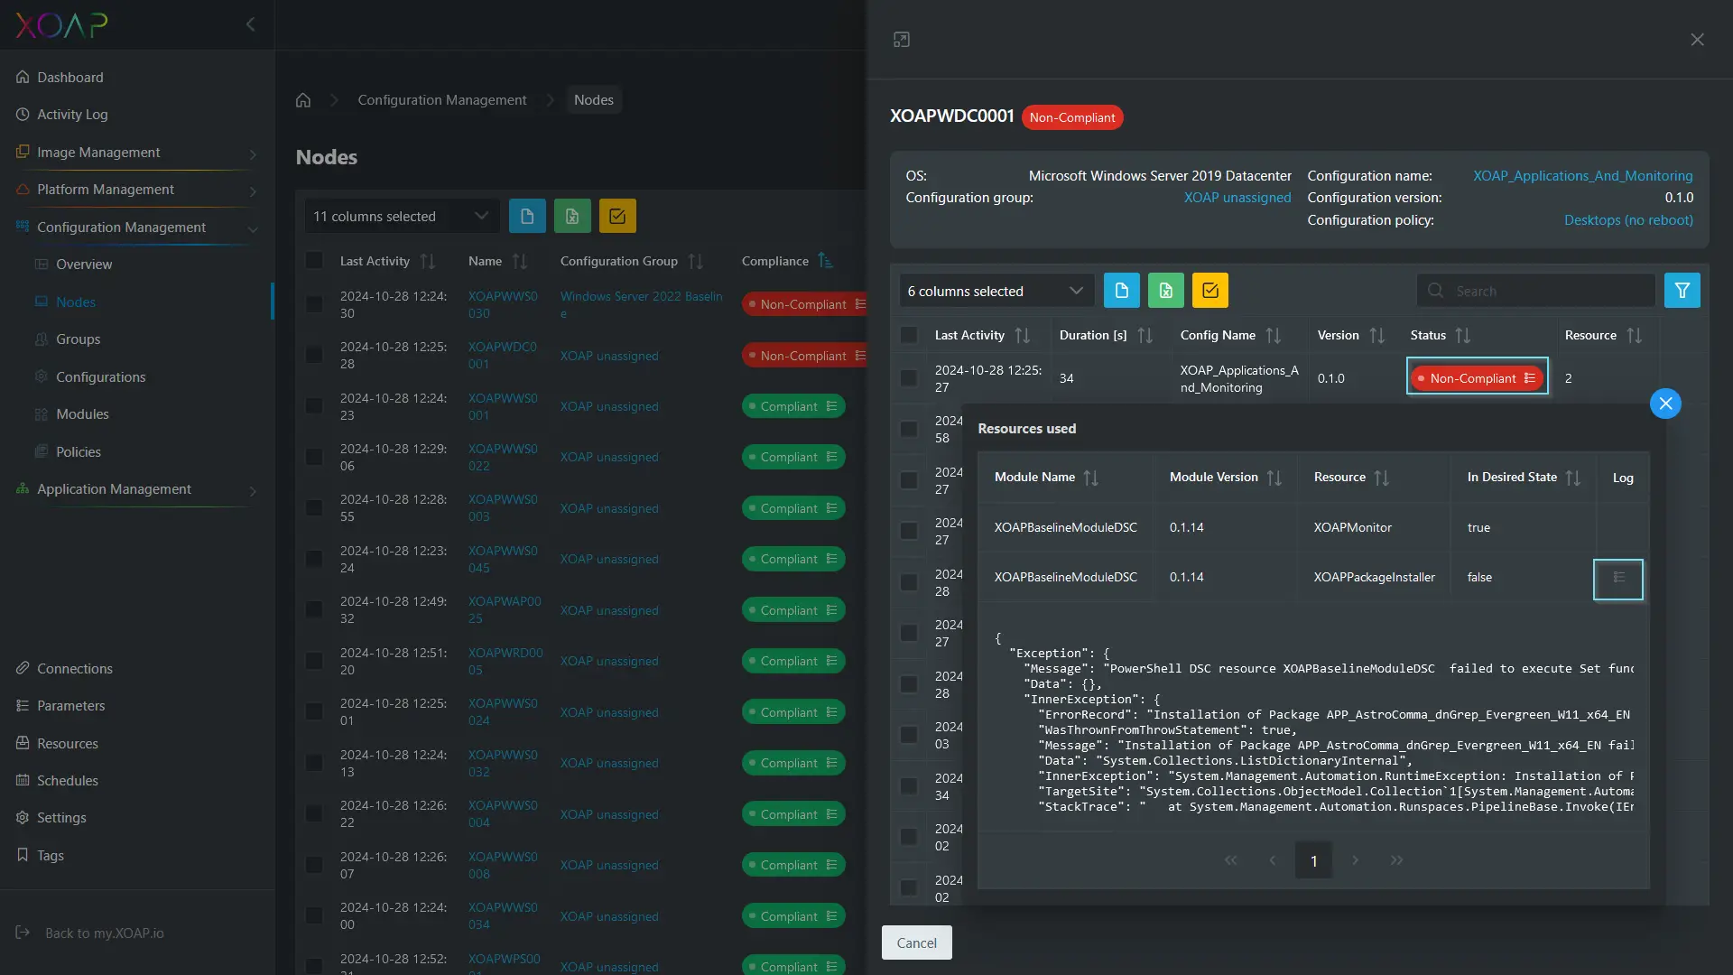Expand the detail panel to full screen
1733x975 pixels.
click(902, 40)
